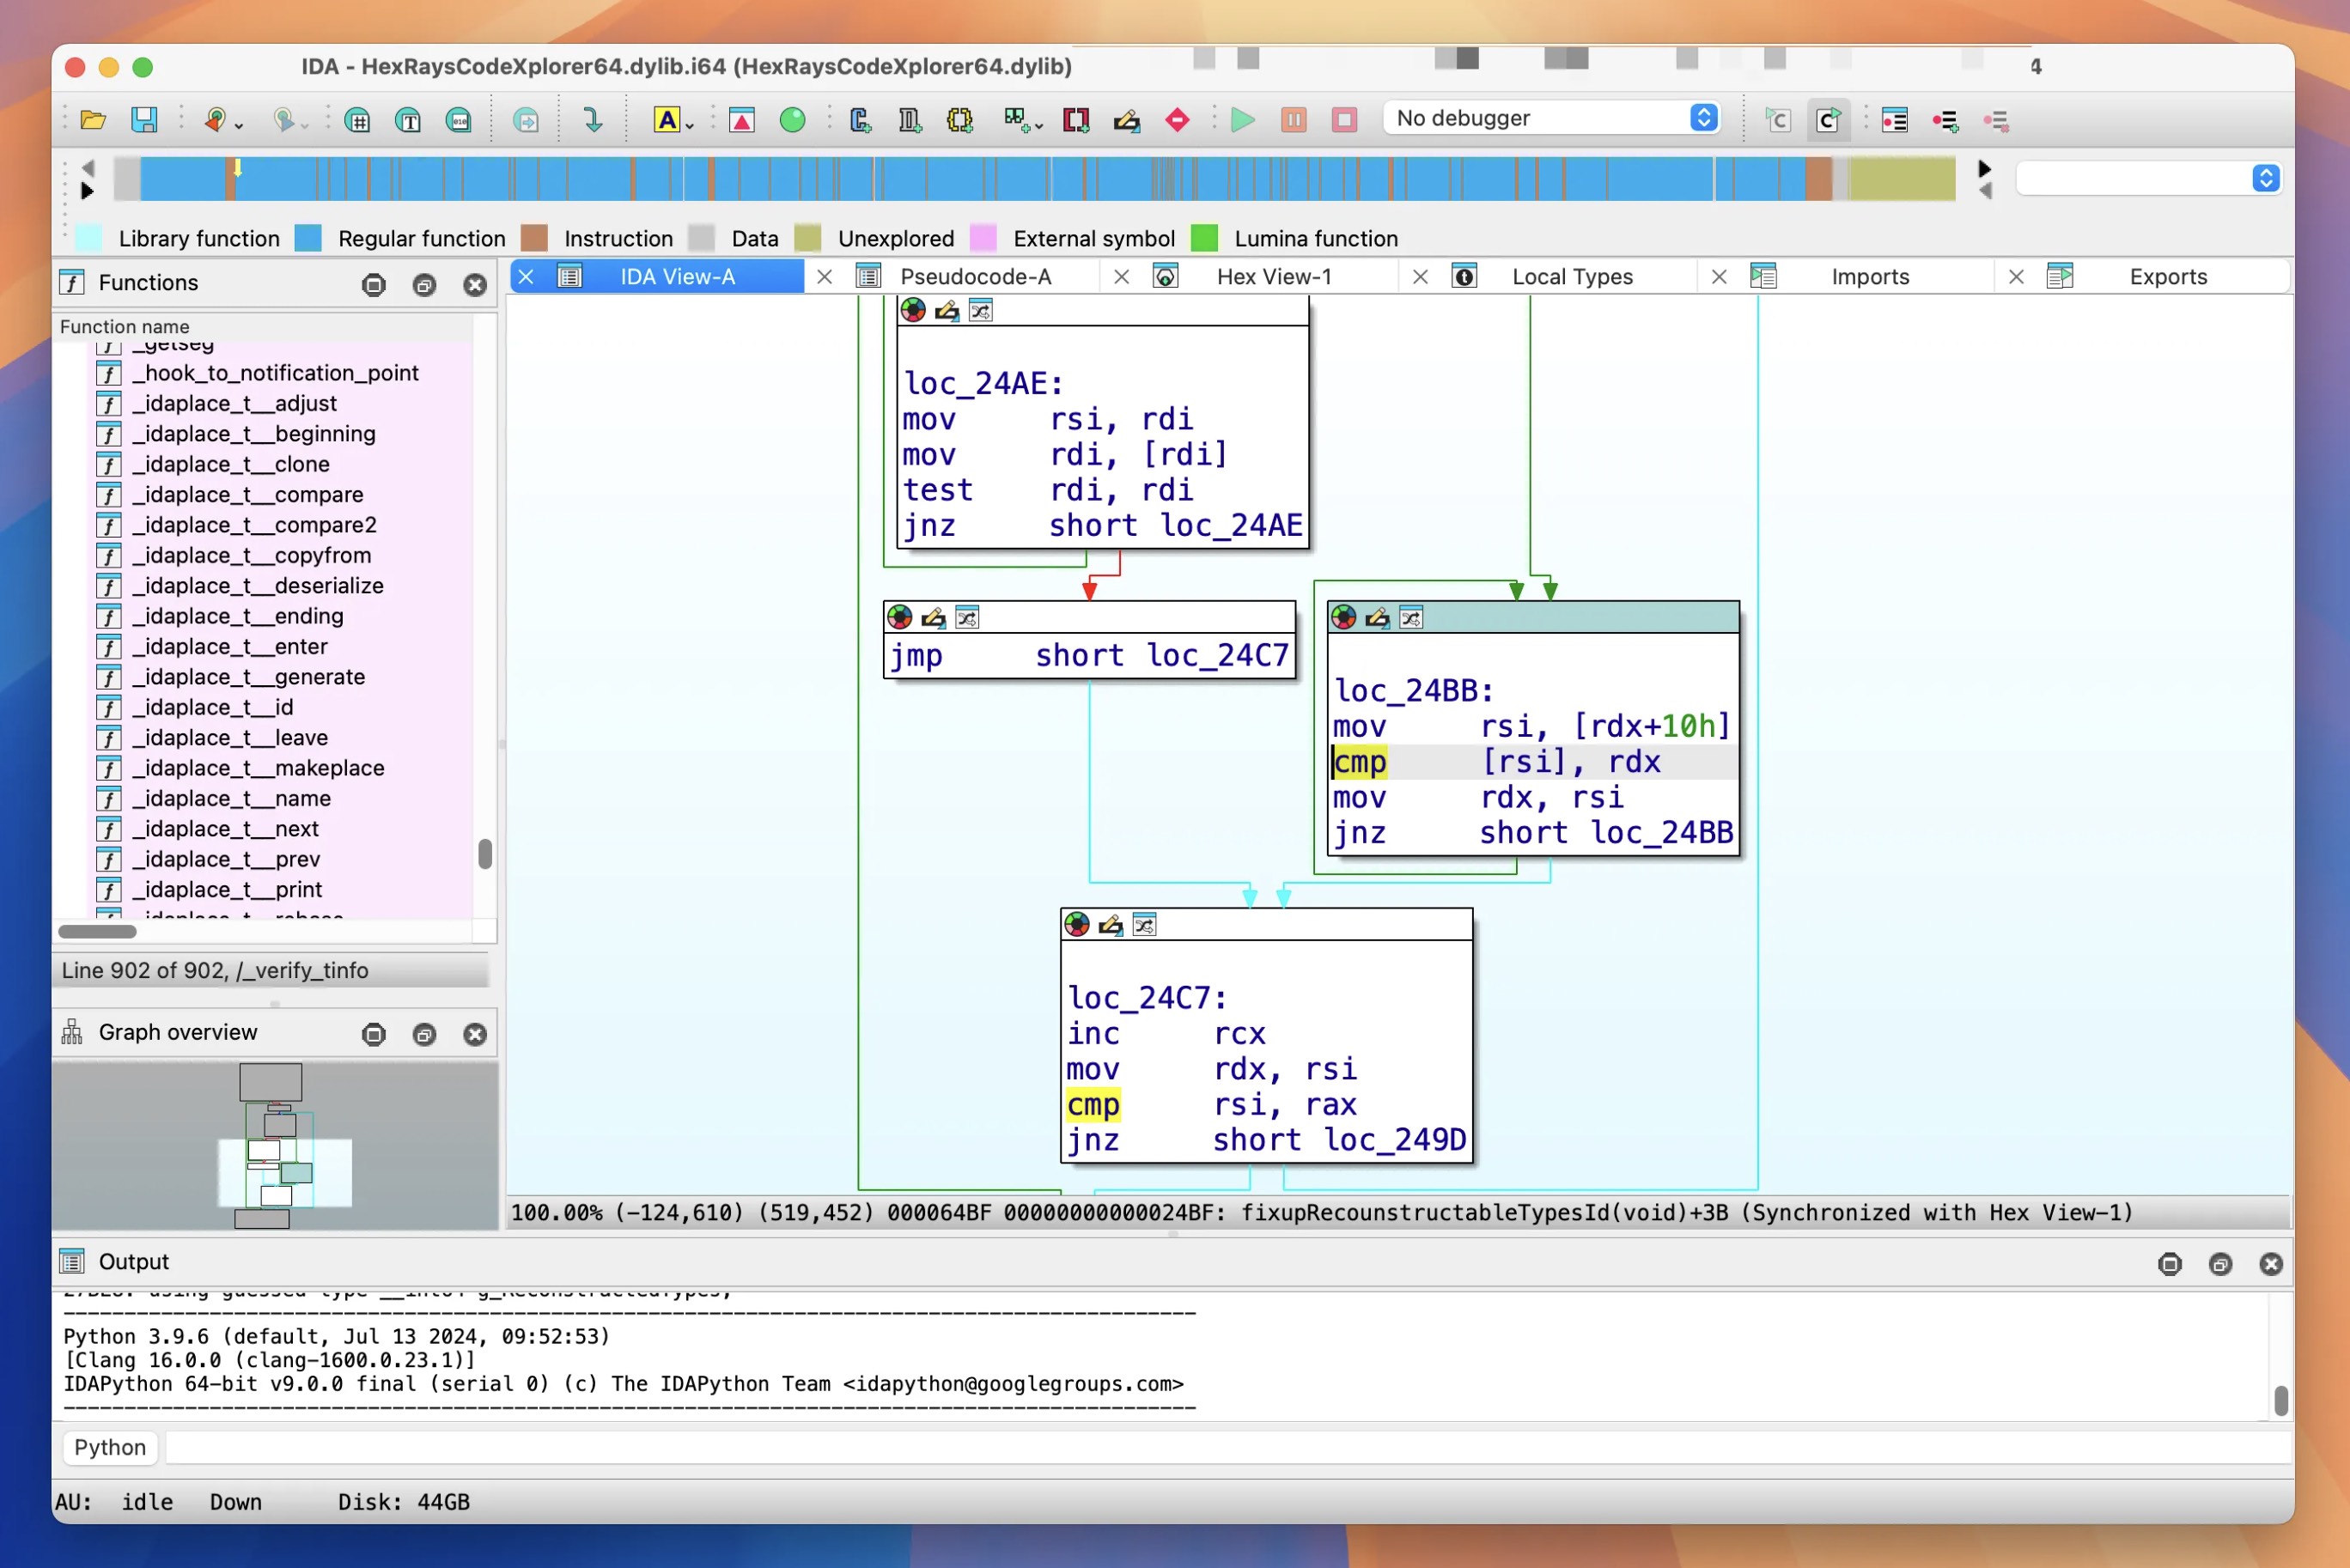Click the text search 'A' icon
This screenshot has width=2350, height=1568.
tap(665, 120)
